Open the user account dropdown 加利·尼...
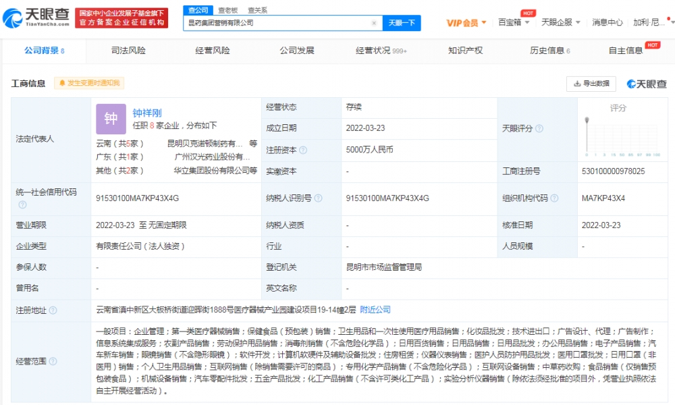The width and height of the screenshot is (675, 405). (653, 22)
